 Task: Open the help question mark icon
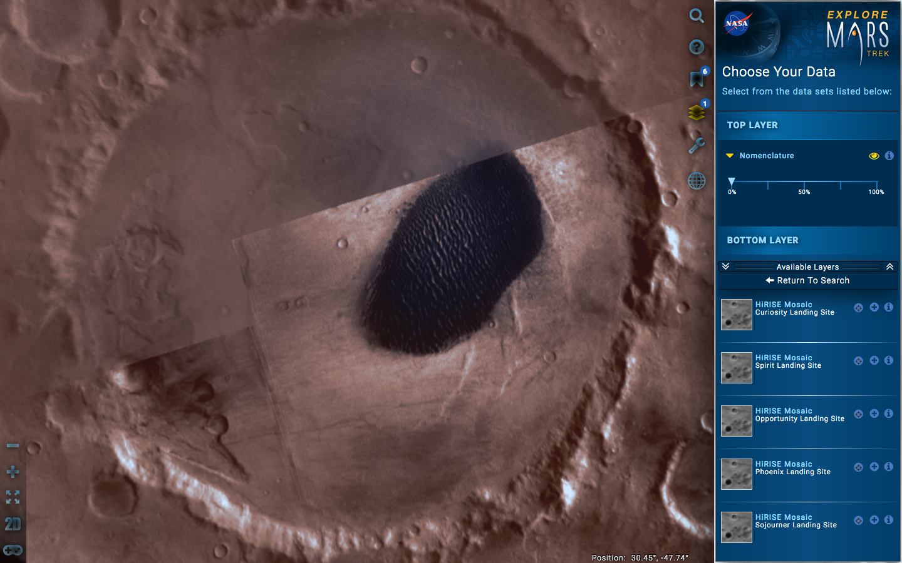tap(697, 47)
